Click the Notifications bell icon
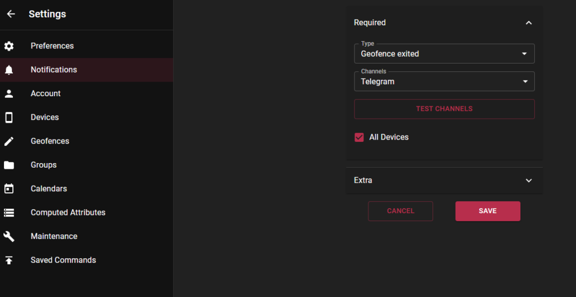Viewport: 576px width, 297px height. point(9,70)
